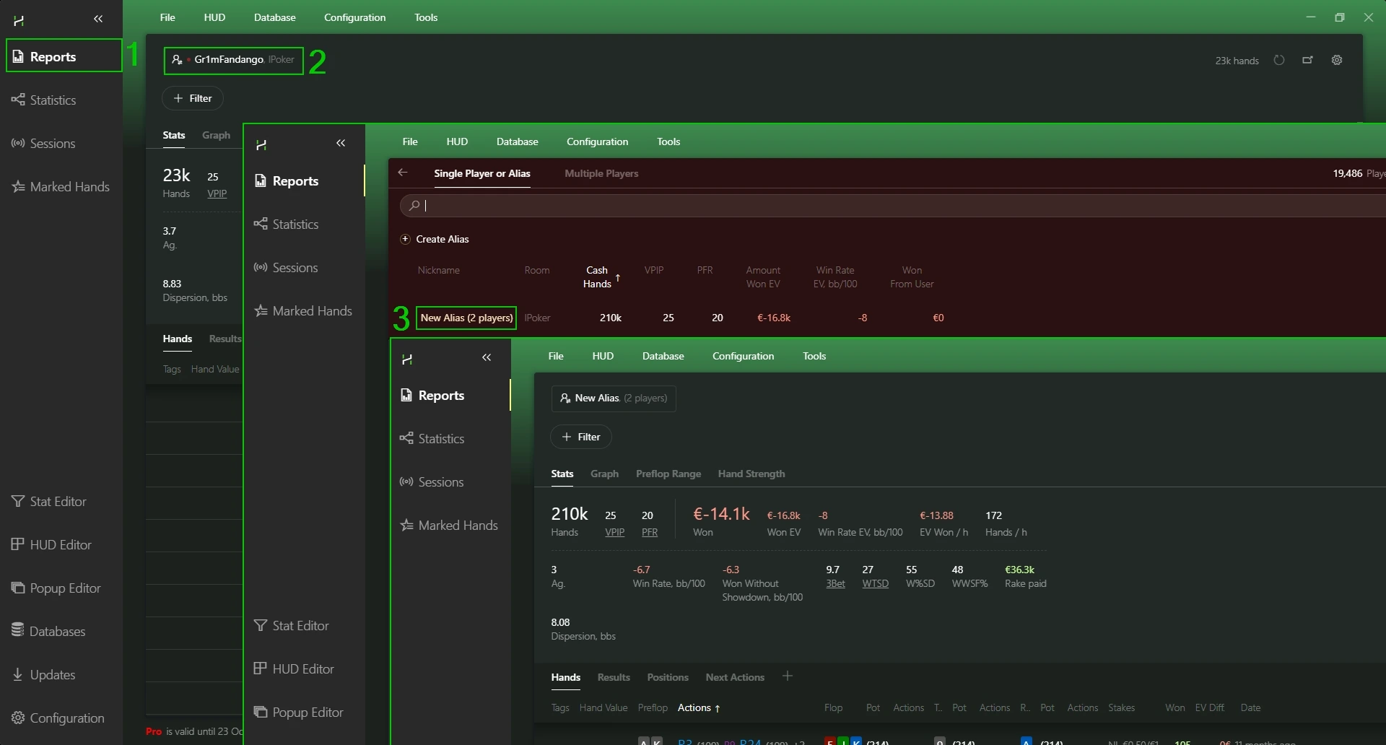
Task: Open report settings gear icon
Action: [x=1337, y=61]
